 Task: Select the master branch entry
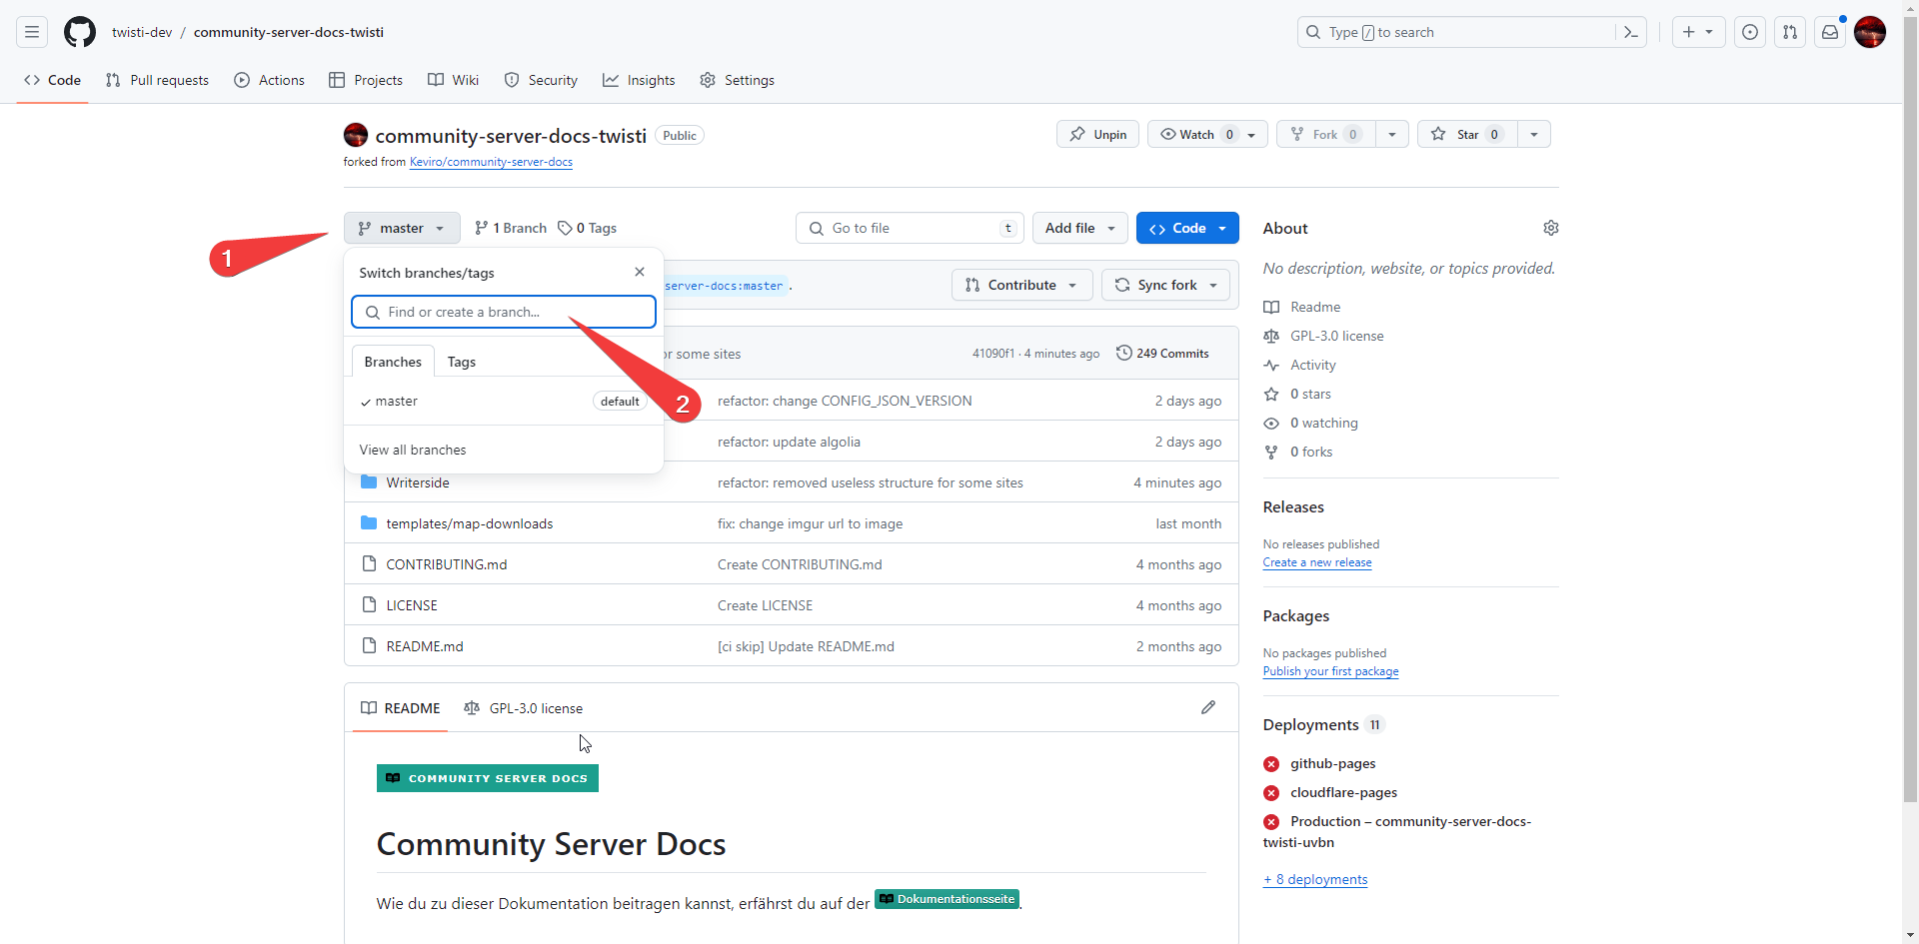point(504,402)
